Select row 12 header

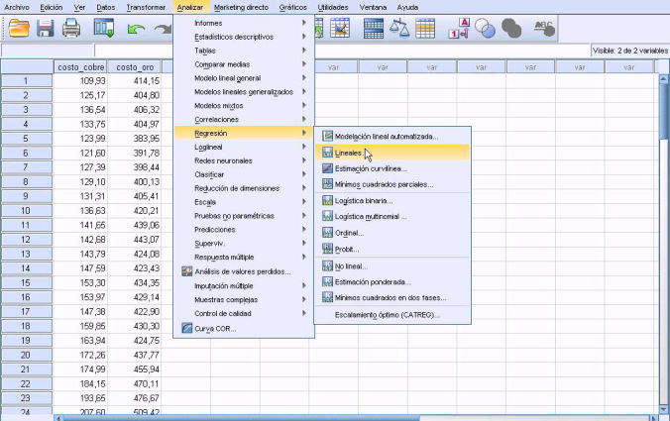click(x=27, y=239)
